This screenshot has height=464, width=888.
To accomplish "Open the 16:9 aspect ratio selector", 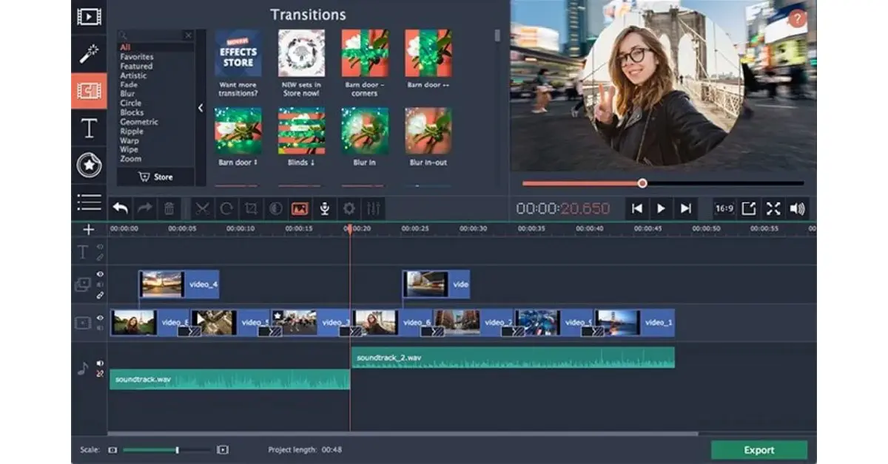I will [724, 208].
